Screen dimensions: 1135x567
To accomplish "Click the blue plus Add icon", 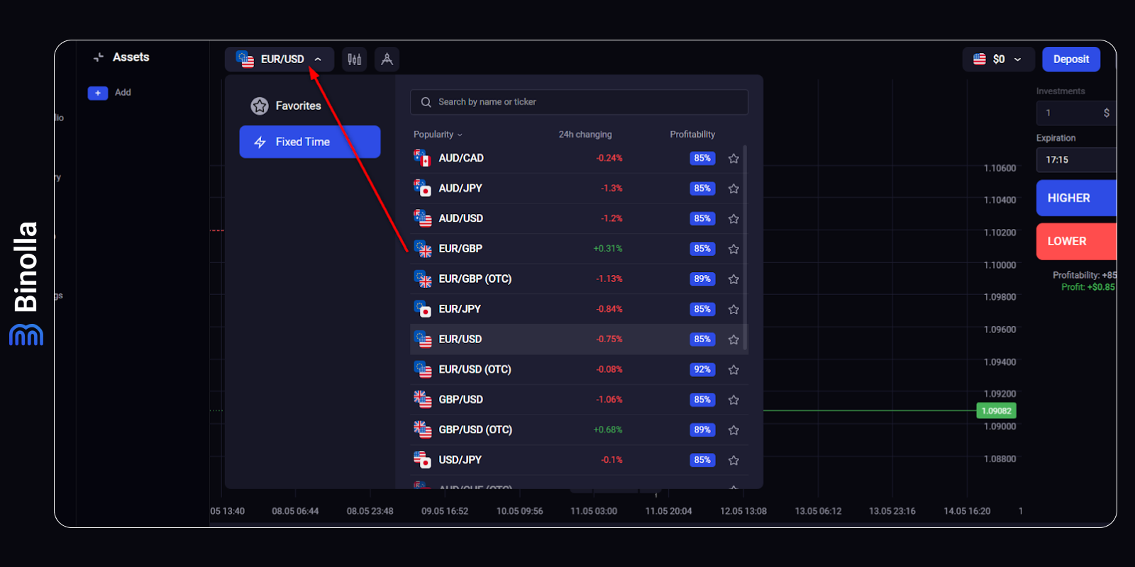I will tap(98, 93).
